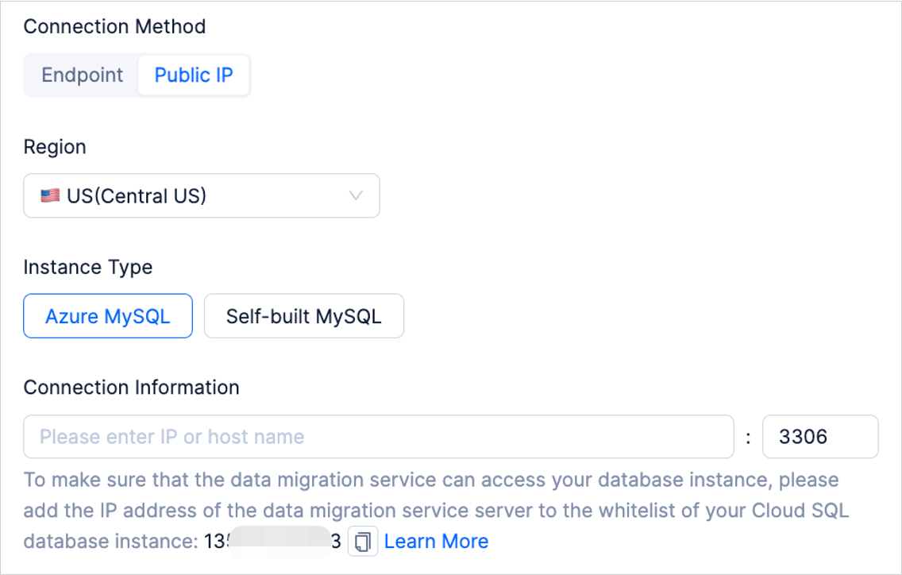Click the "database instance:" text
The height and width of the screenshot is (575, 902).
pos(110,542)
